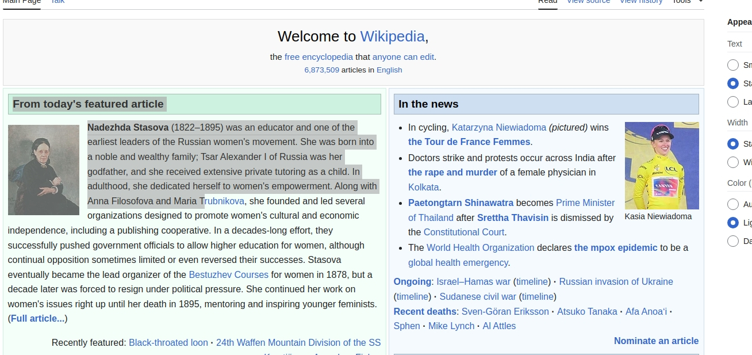Open the timeline link after Sudanese civil war
The height and width of the screenshot is (355, 752).
[x=538, y=297]
